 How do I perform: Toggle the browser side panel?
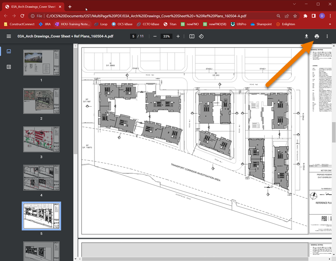[314, 16]
